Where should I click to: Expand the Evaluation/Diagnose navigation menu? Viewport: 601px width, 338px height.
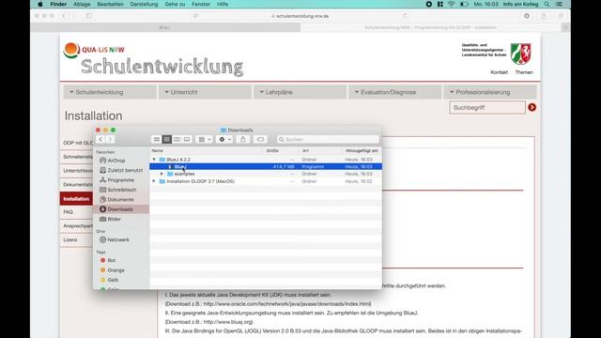[394, 92]
